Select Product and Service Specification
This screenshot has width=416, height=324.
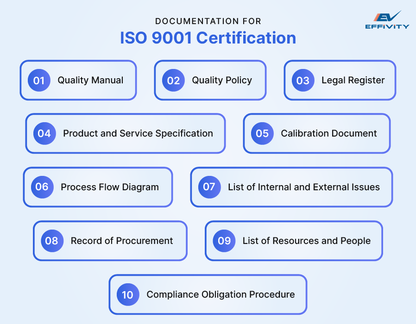point(125,134)
